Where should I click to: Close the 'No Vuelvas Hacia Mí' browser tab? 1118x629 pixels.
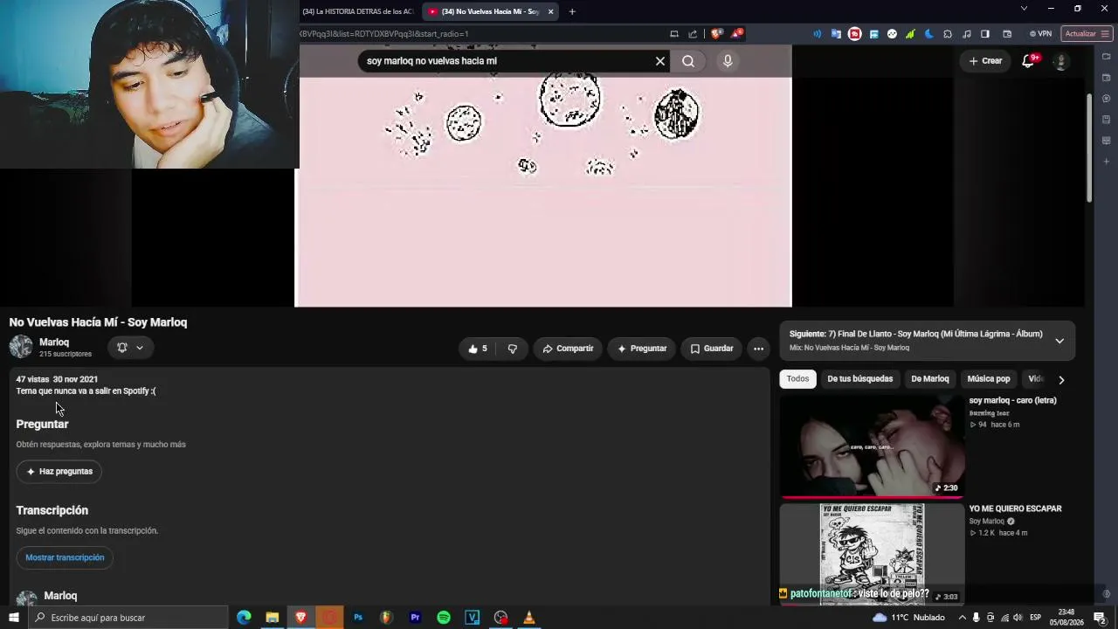[x=550, y=11]
